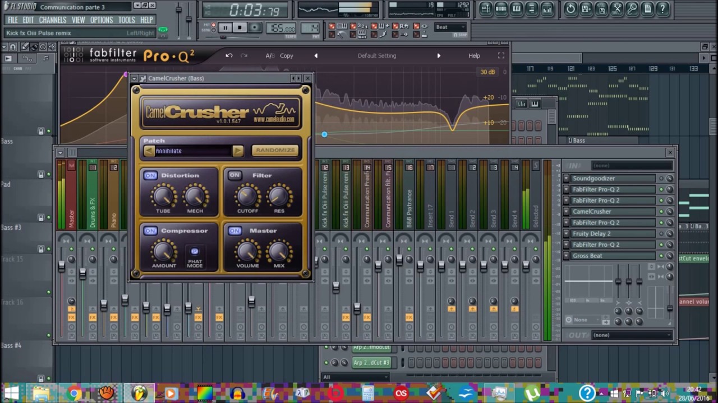This screenshot has height=403, width=718.
Task: Click the one-click recording microphone icon
Action: point(632,8)
